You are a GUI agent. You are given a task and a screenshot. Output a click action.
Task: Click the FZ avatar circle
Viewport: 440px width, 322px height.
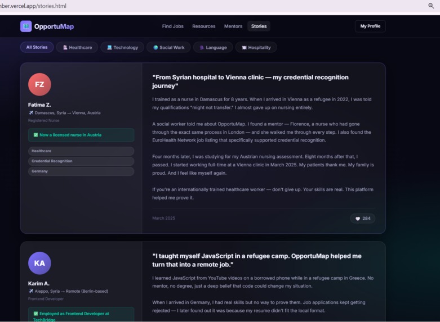(x=39, y=84)
